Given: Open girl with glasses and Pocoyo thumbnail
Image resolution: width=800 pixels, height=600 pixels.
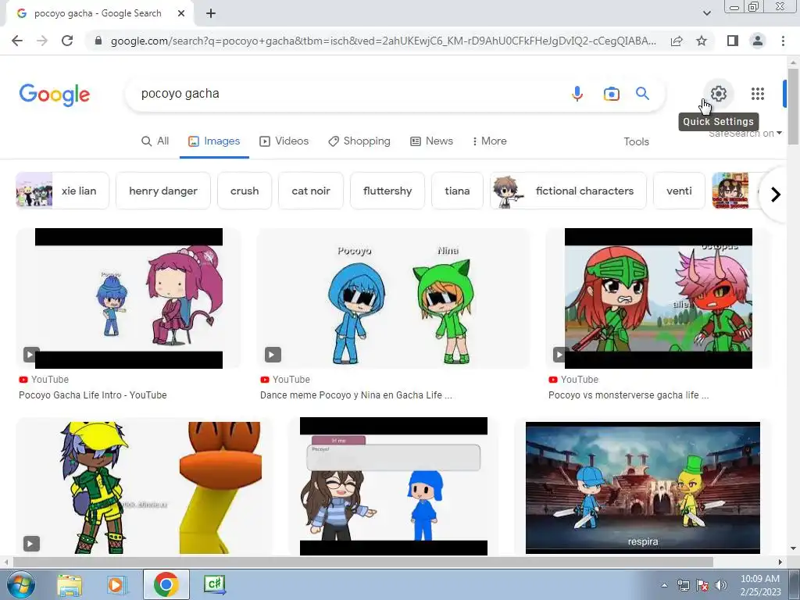Looking at the screenshot, I should pyautogui.click(x=394, y=486).
